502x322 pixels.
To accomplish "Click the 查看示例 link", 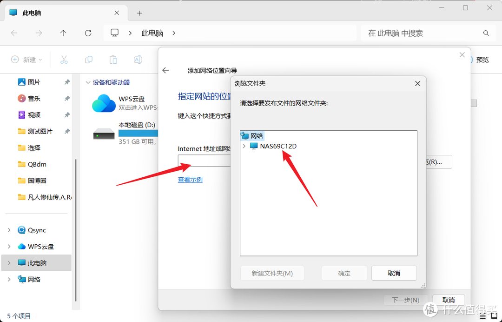I will pyautogui.click(x=190, y=179).
